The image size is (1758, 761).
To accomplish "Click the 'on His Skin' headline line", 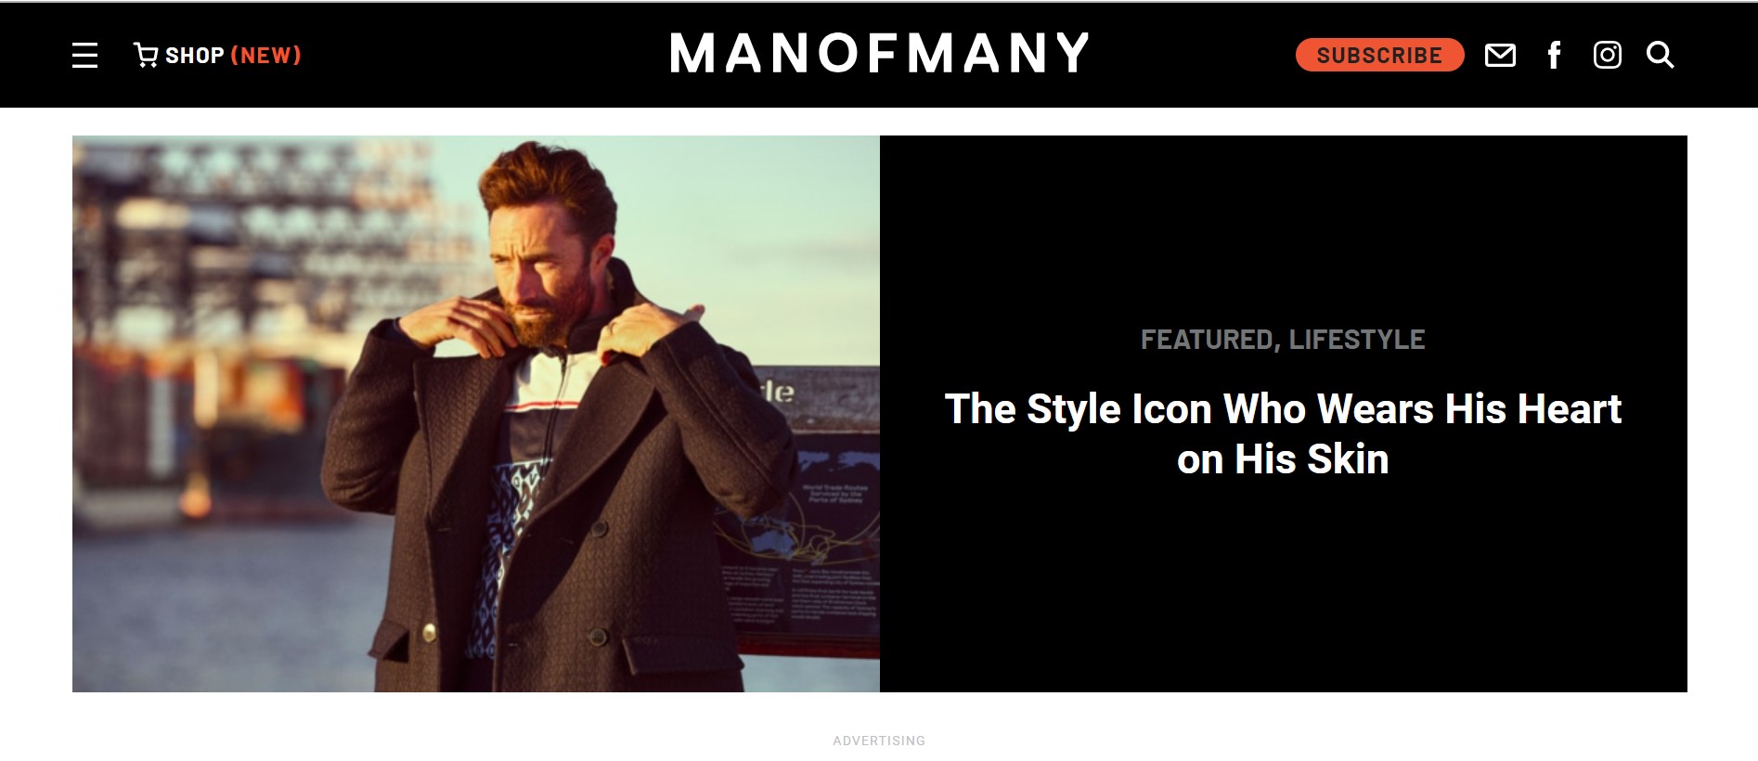I will tap(1283, 459).
